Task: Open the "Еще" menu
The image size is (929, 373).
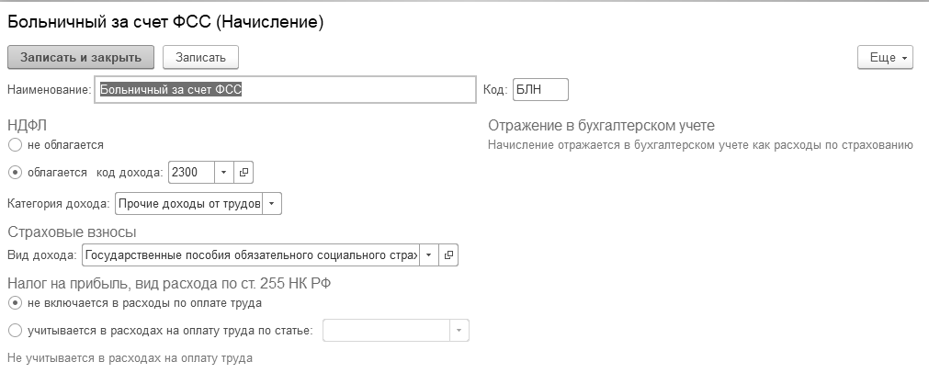Action: tap(885, 57)
